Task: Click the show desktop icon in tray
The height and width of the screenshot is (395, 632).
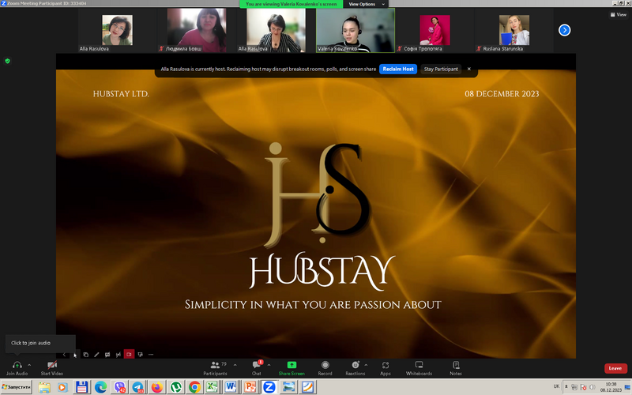Action: pos(627,387)
